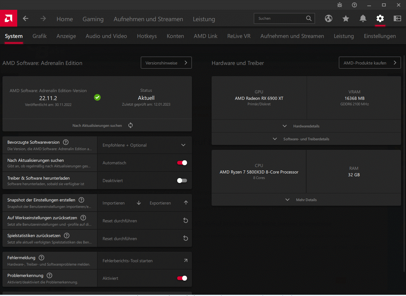Open Aufnehmen und Streamen settings sub-tab

click(292, 36)
